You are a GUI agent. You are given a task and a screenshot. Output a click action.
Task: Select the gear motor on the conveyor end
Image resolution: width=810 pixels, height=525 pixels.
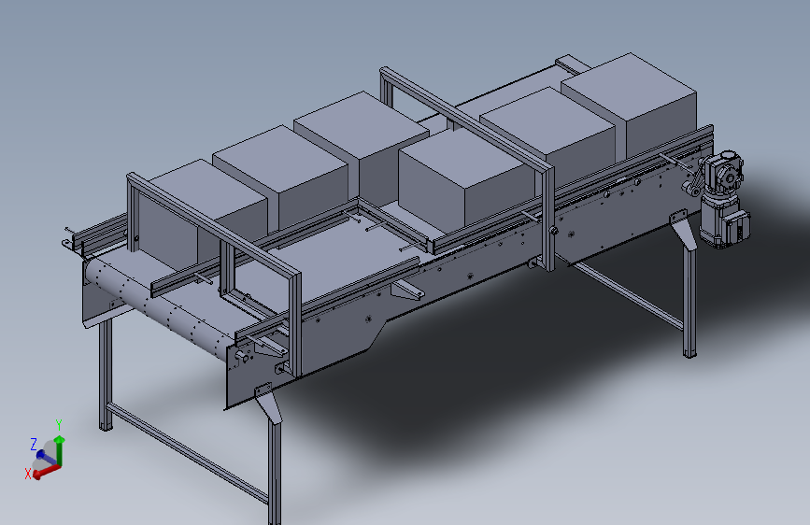coord(721,200)
